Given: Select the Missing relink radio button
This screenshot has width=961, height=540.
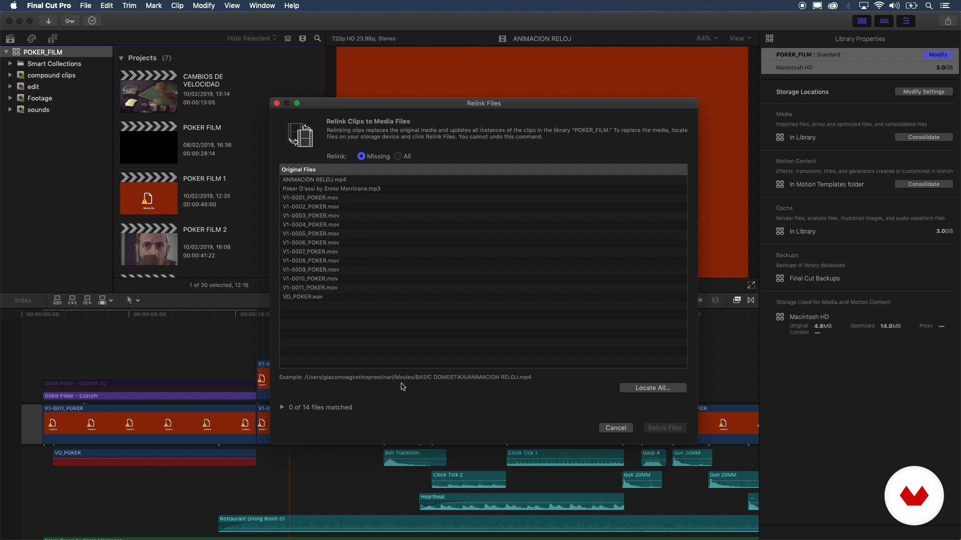Looking at the screenshot, I should (x=361, y=156).
